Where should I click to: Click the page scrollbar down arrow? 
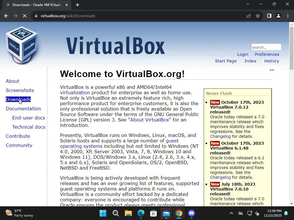[291, 204]
